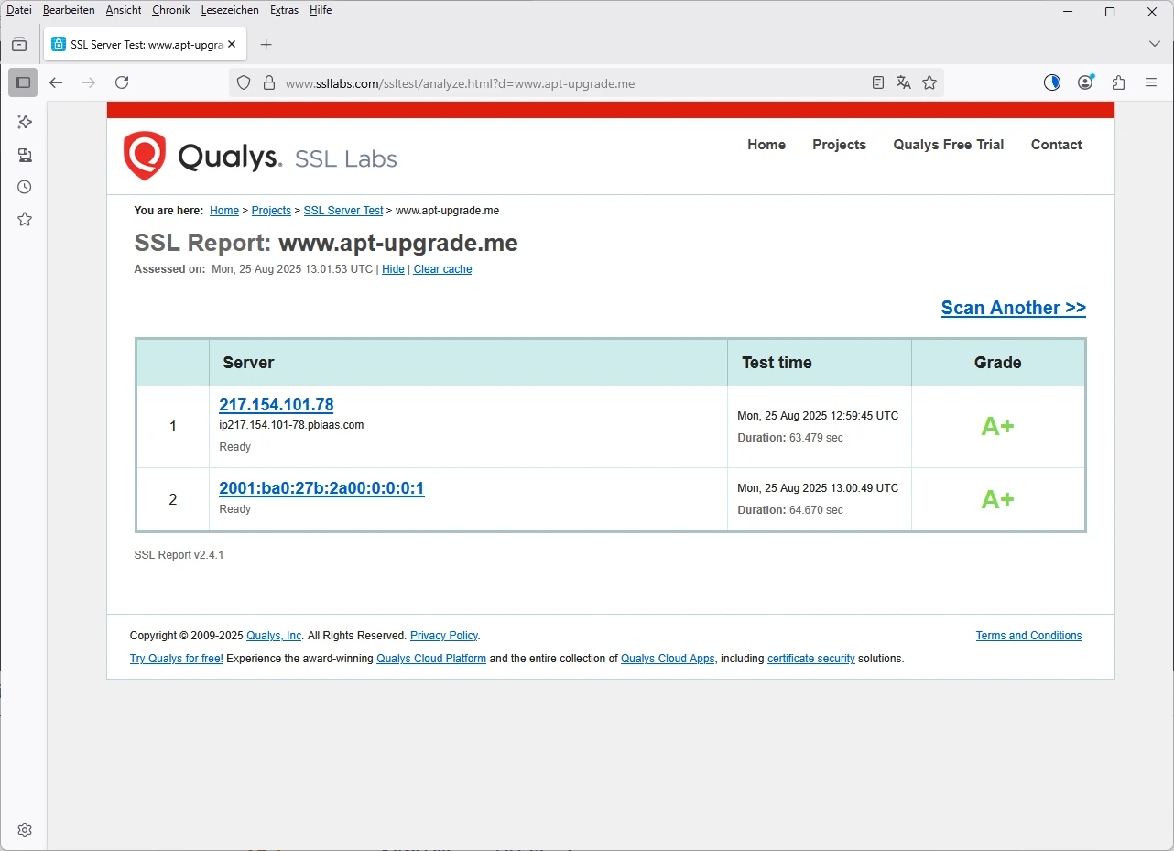Open Terms and Conditions link
Image resolution: width=1174 pixels, height=851 pixels.
[x=1028, y=636]
